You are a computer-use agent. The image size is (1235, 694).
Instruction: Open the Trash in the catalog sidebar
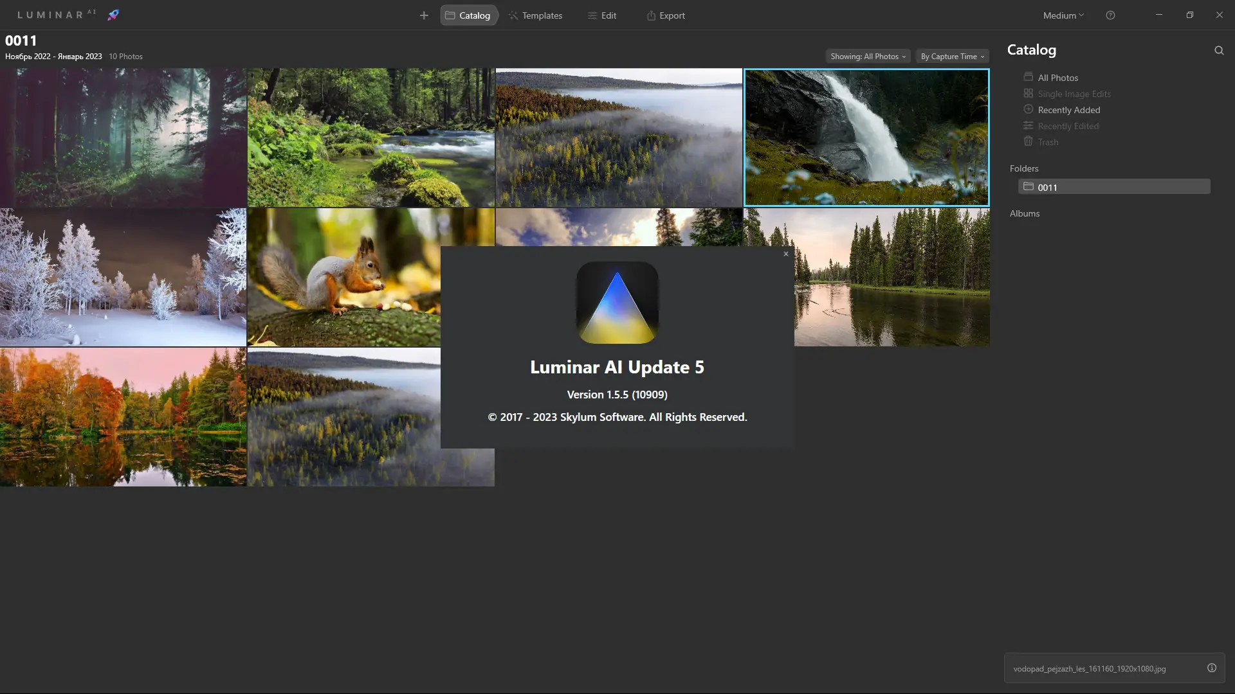1047,142
